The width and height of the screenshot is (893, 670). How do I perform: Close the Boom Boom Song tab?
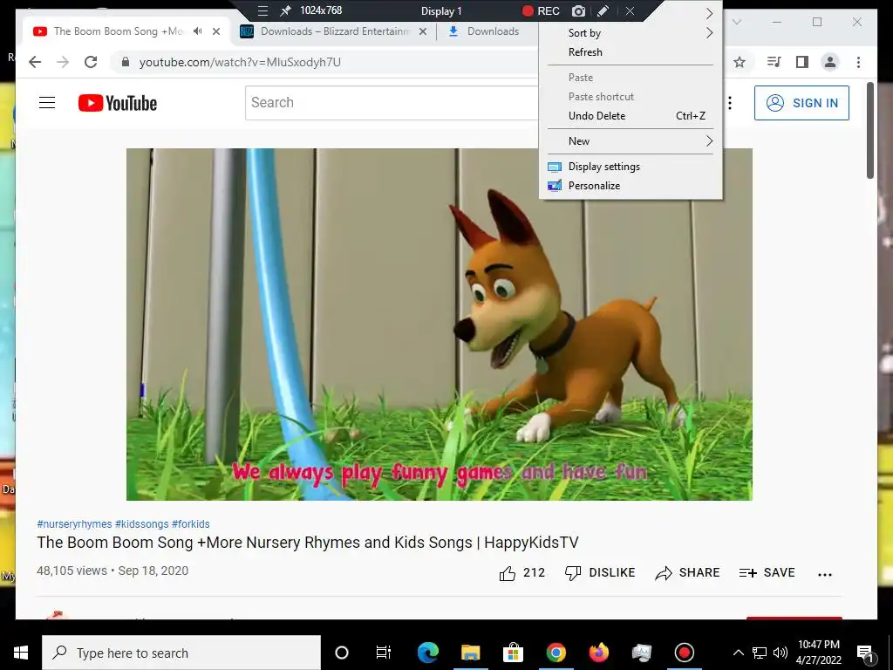tap(216, 31)
